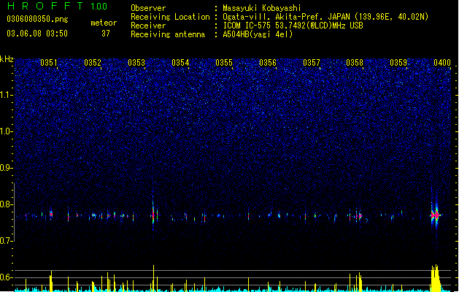Click the 0.9 kHz frequency axis label

pyautogui.click(x=6, y=168)
